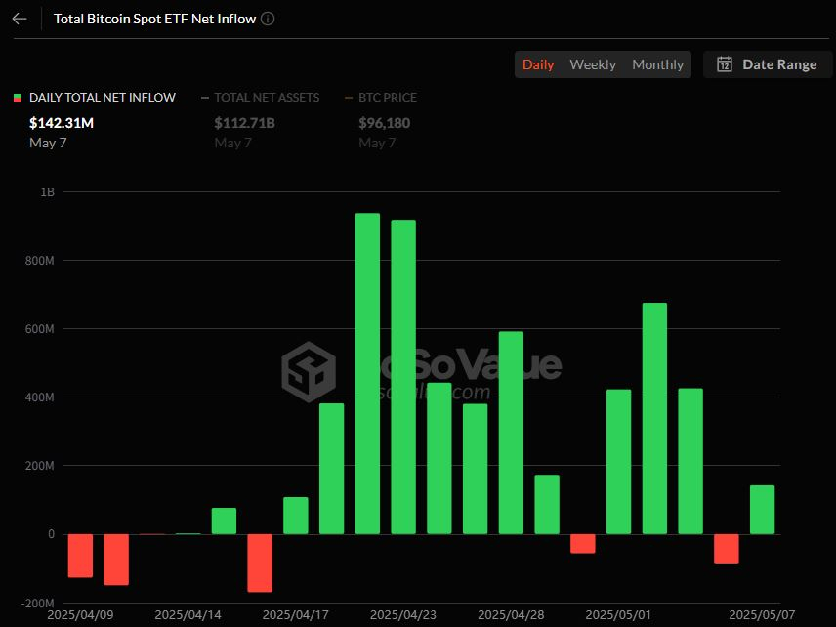836x627 pixels.
Task: Click the green bar at 2025/04/28
Action: tap(511, 433)
